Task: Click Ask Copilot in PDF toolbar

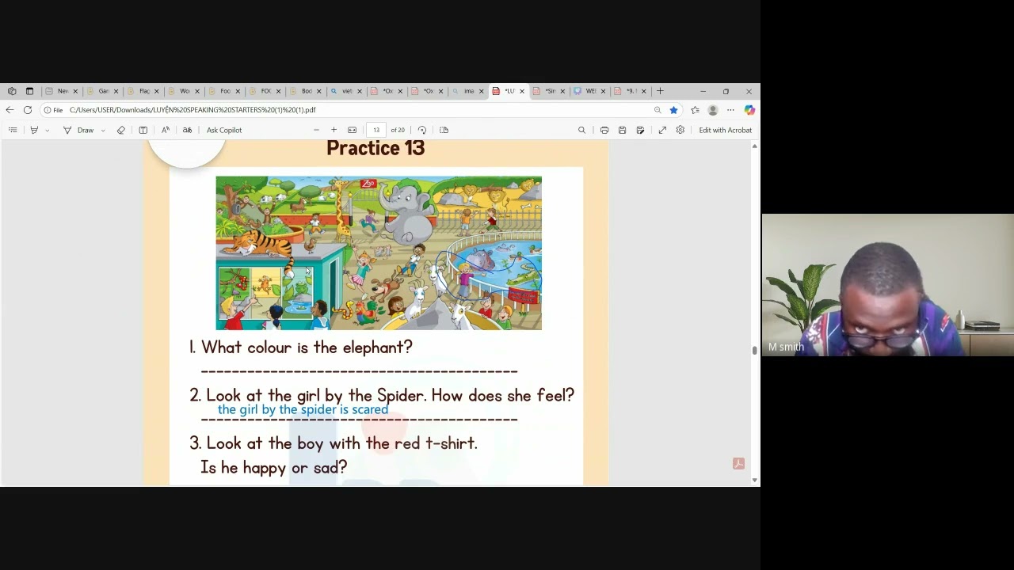Action: [x=224, y=130]
